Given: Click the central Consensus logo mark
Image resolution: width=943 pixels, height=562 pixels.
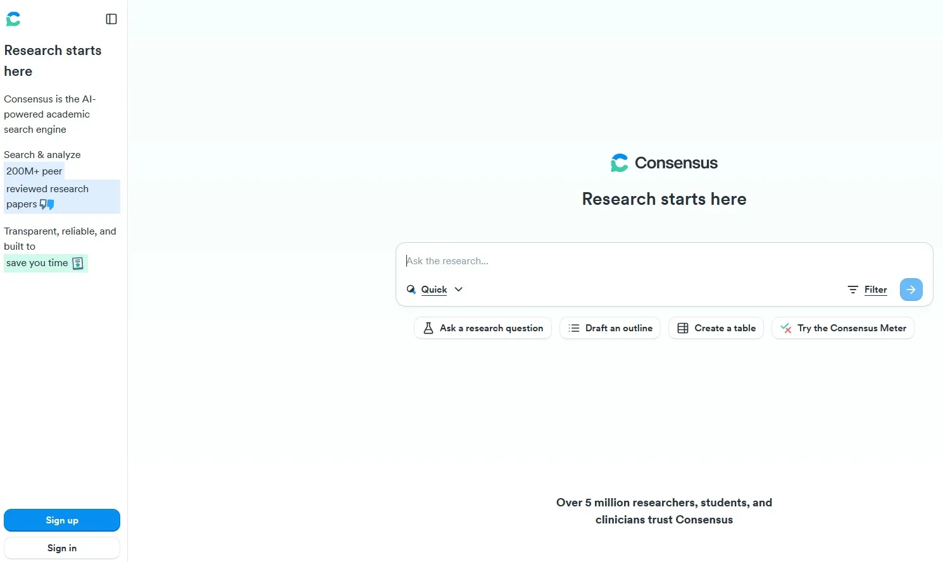Looking at the screenshot, I should coord(620,163).
